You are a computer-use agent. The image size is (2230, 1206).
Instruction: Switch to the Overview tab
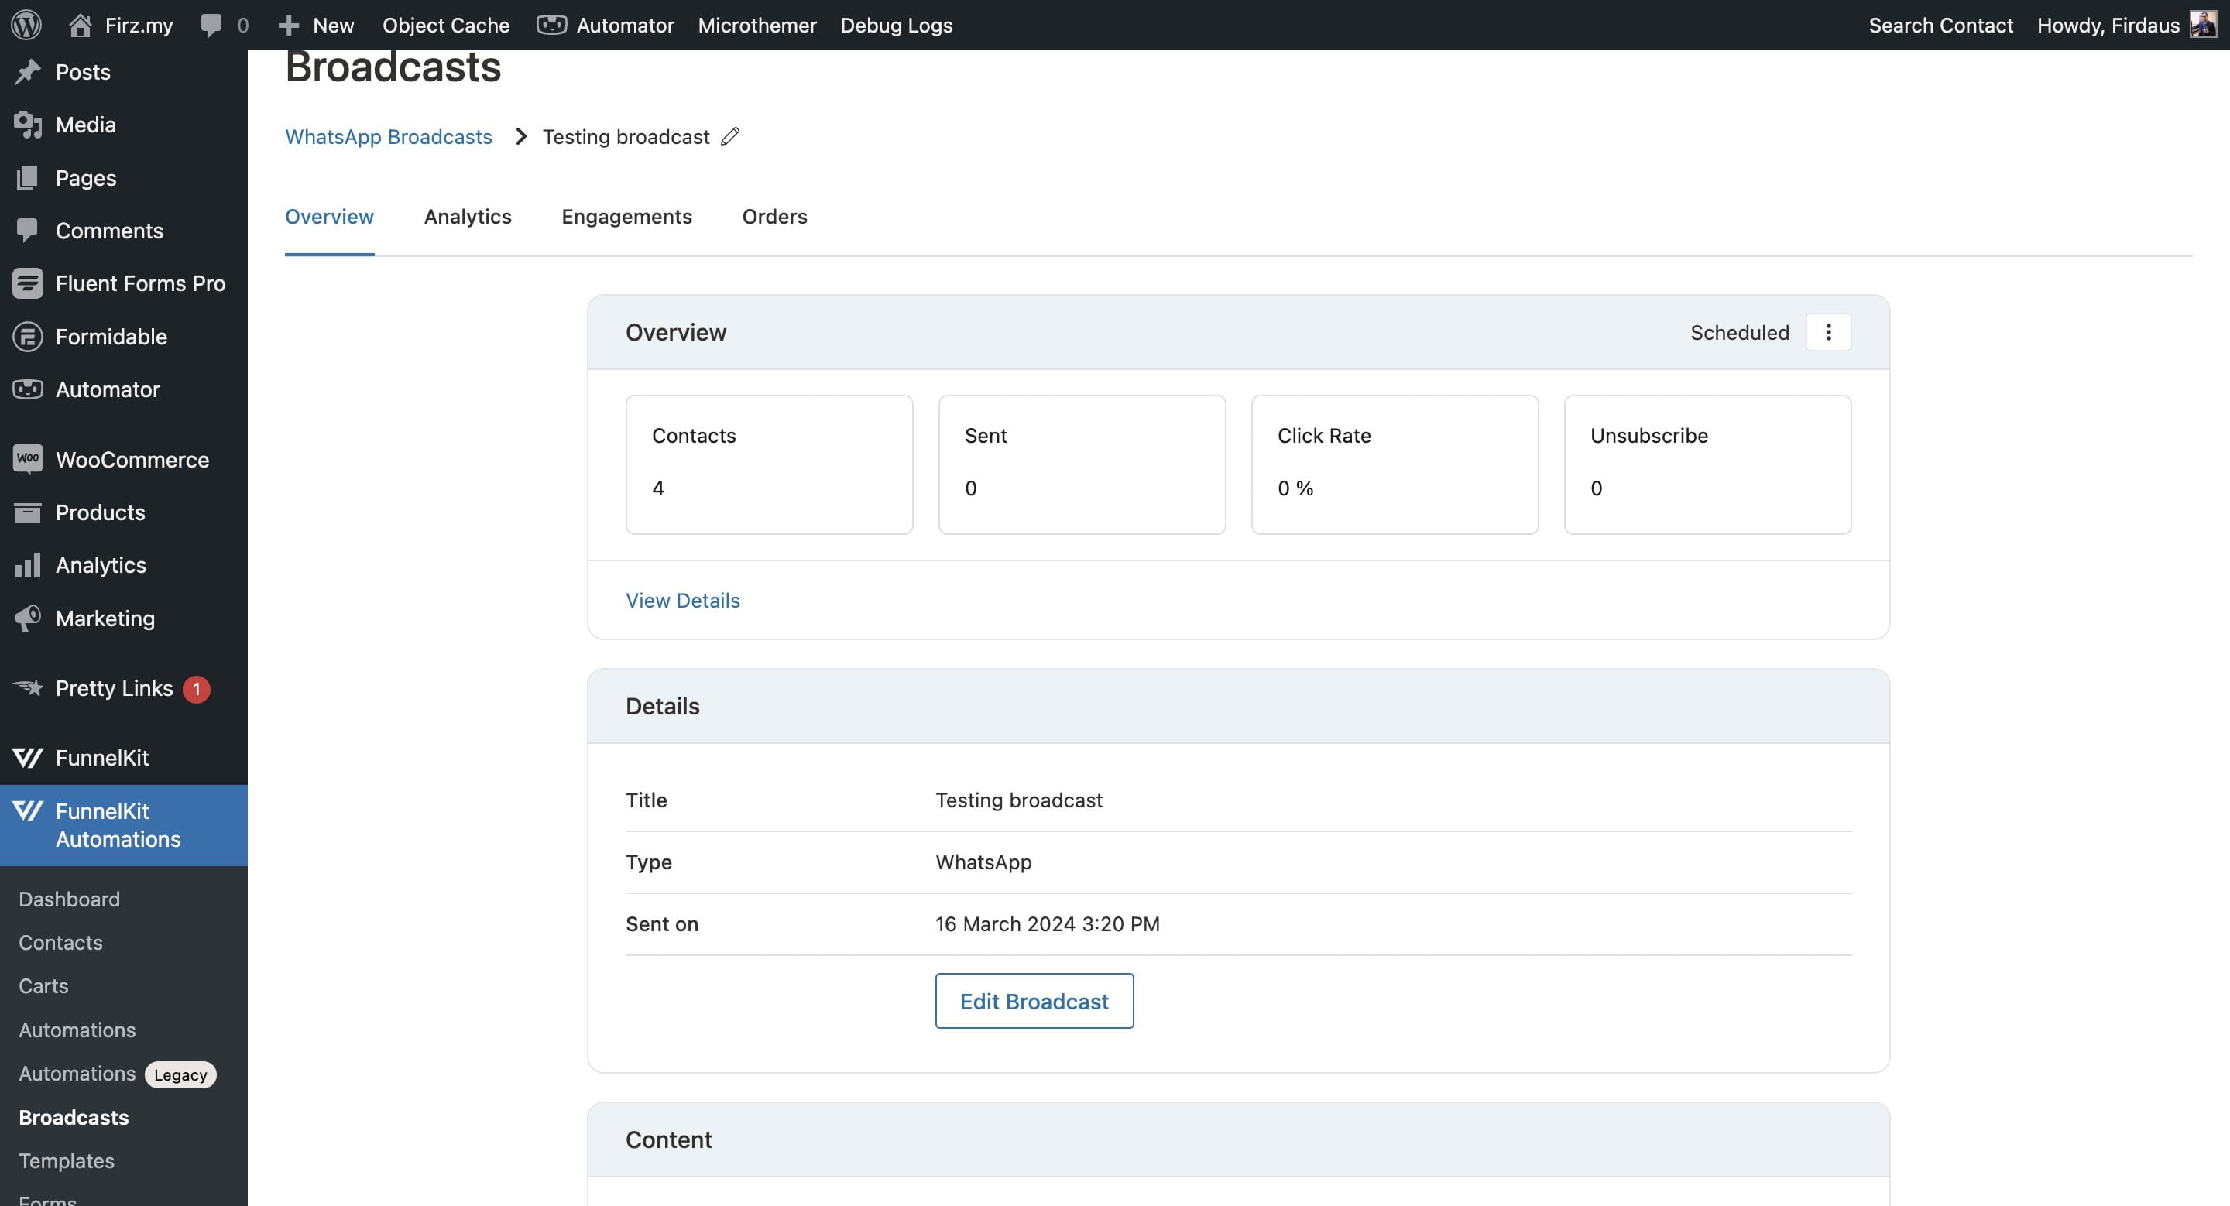pos(330,216)
